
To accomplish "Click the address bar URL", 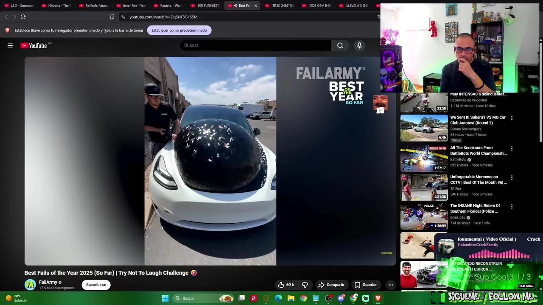I will click(163, 17).
